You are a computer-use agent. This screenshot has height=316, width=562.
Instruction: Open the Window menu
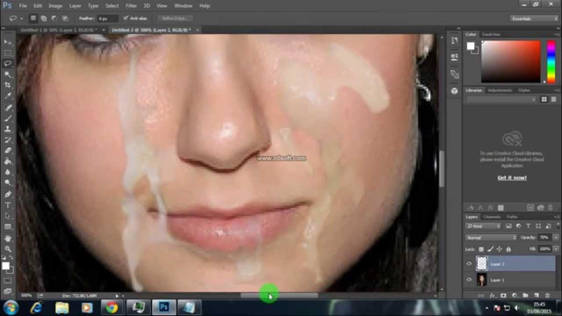[183, 6]
